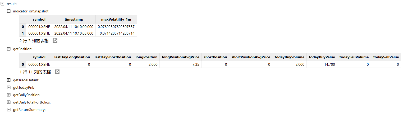Click the getTradeDetails label

coord(26,80)
